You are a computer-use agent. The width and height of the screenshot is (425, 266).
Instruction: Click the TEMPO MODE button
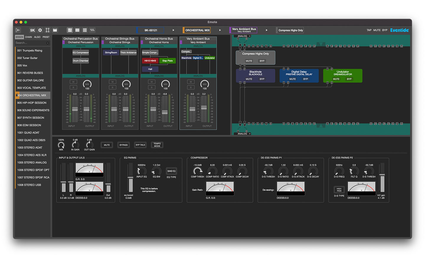pyautogui.click(x=157, y=145)
